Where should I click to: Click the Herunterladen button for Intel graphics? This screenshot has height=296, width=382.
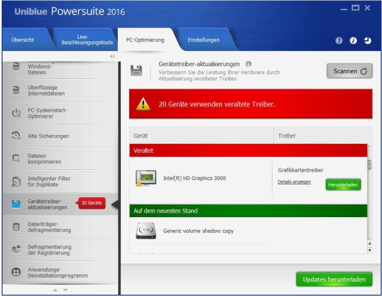click(343, 185)
